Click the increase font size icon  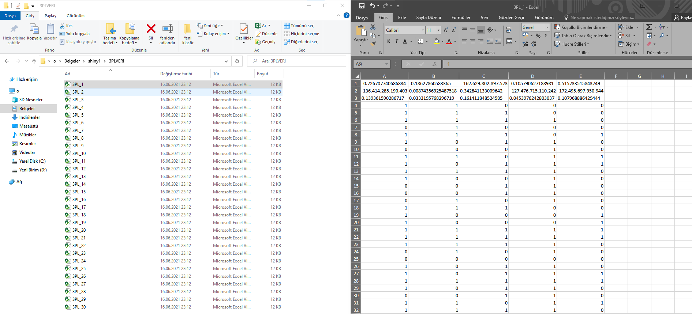pyautogui.click(x=446, y=30)
